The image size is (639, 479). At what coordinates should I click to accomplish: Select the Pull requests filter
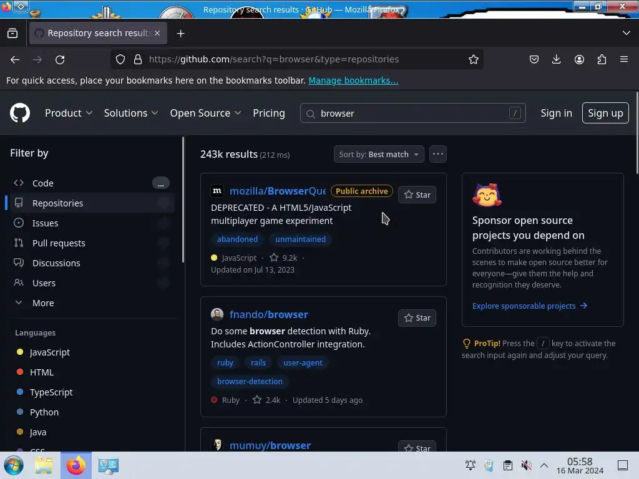[90, 243]
